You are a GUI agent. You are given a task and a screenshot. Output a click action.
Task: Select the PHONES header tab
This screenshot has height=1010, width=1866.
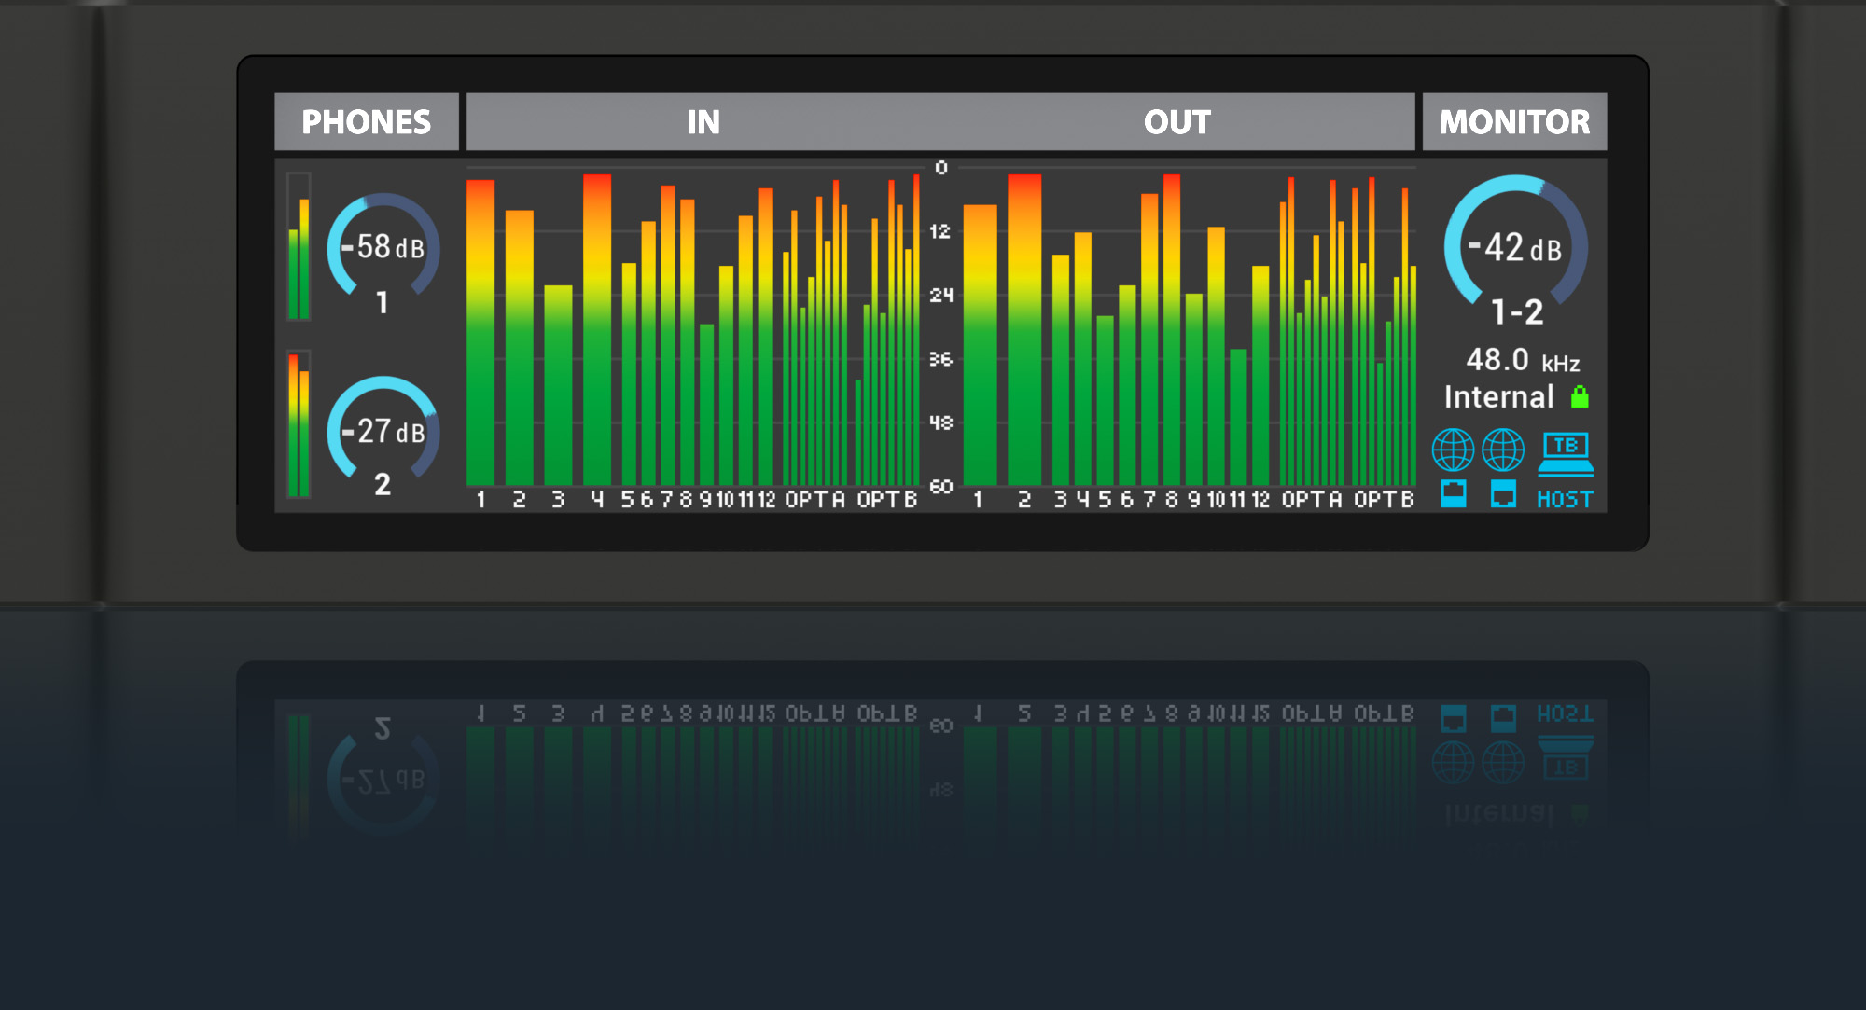(x=366, y=122)
